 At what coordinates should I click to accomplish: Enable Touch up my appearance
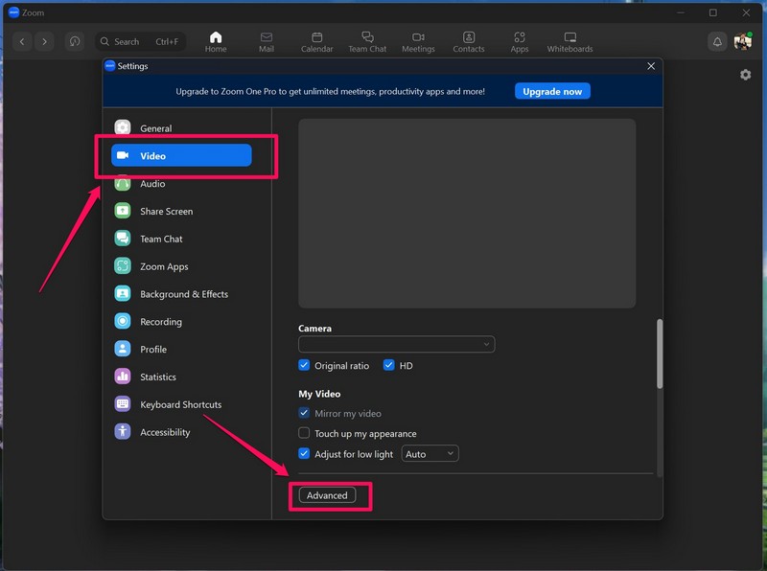coord(305,434)
